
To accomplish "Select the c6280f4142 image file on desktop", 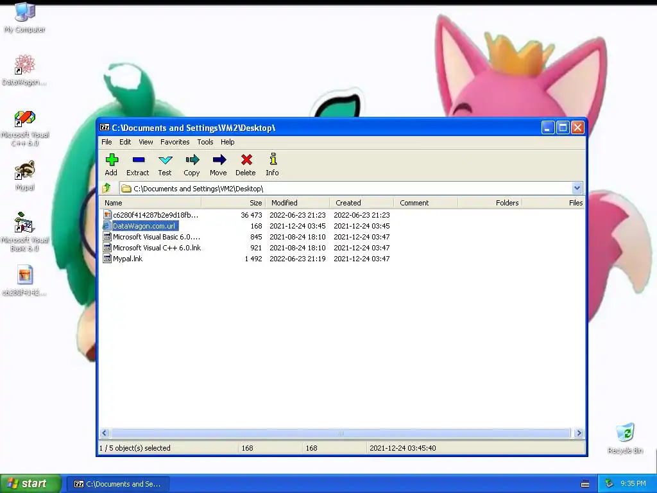I will pos(24,280).
